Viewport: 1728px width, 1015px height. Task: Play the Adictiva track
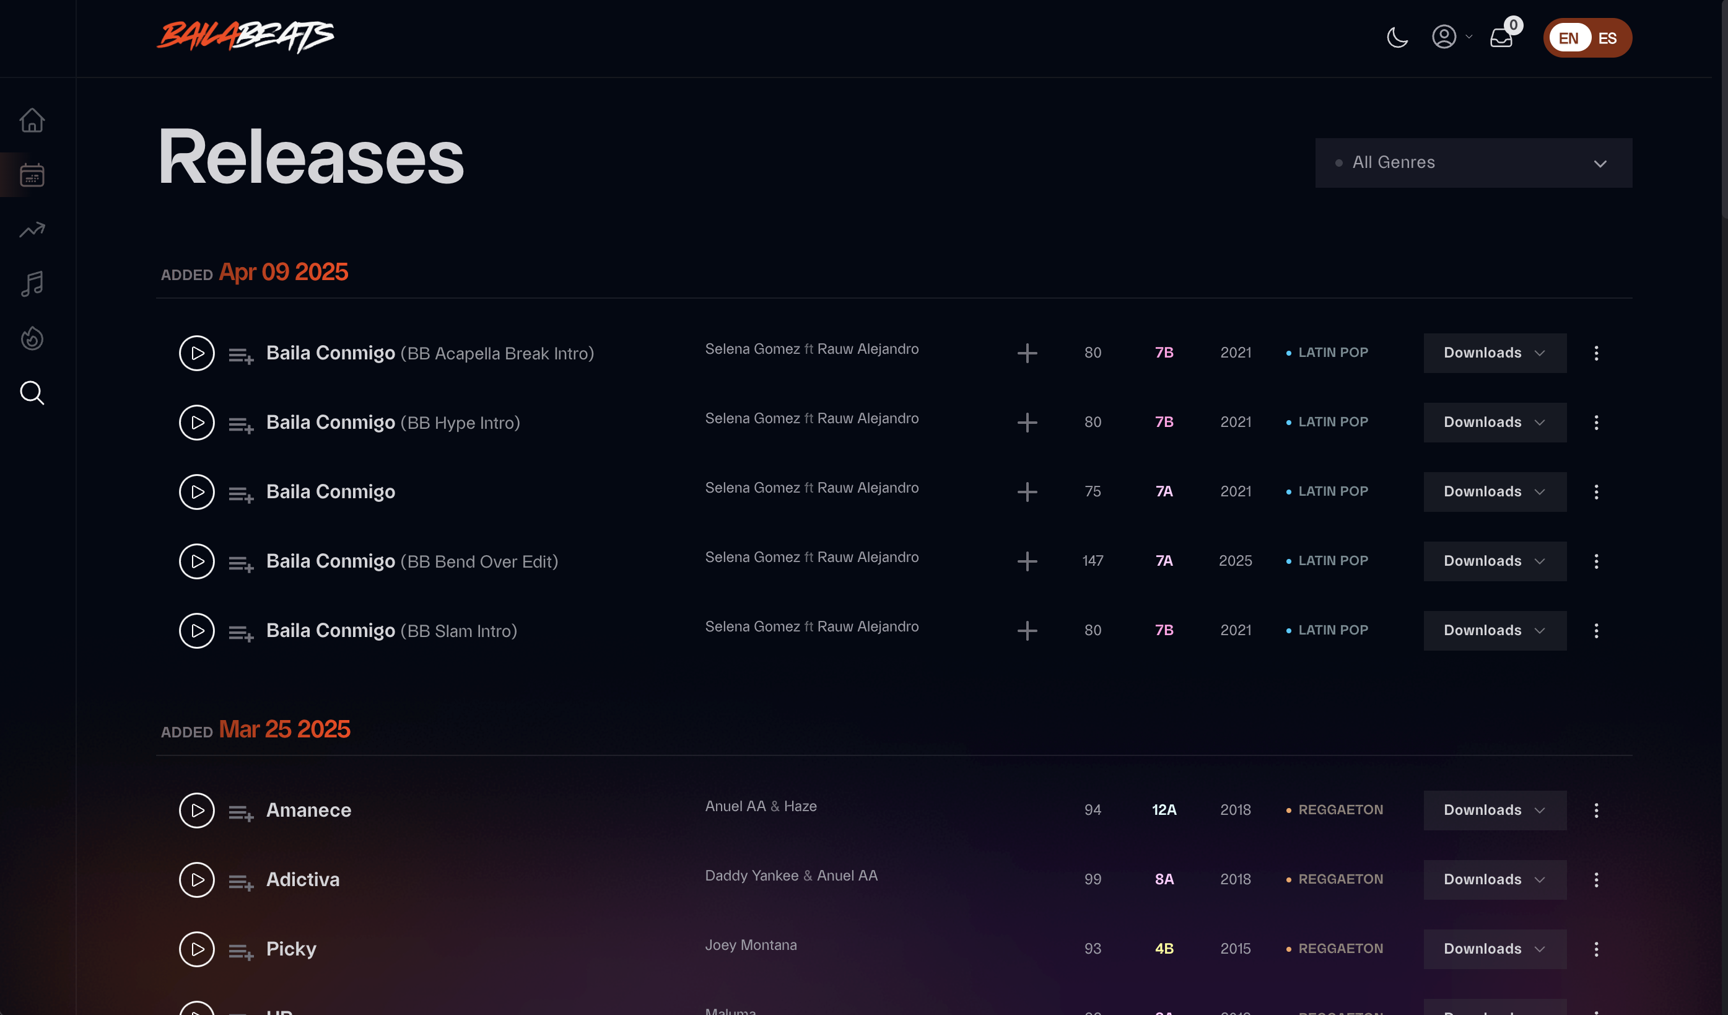click(x=197, y=880)
